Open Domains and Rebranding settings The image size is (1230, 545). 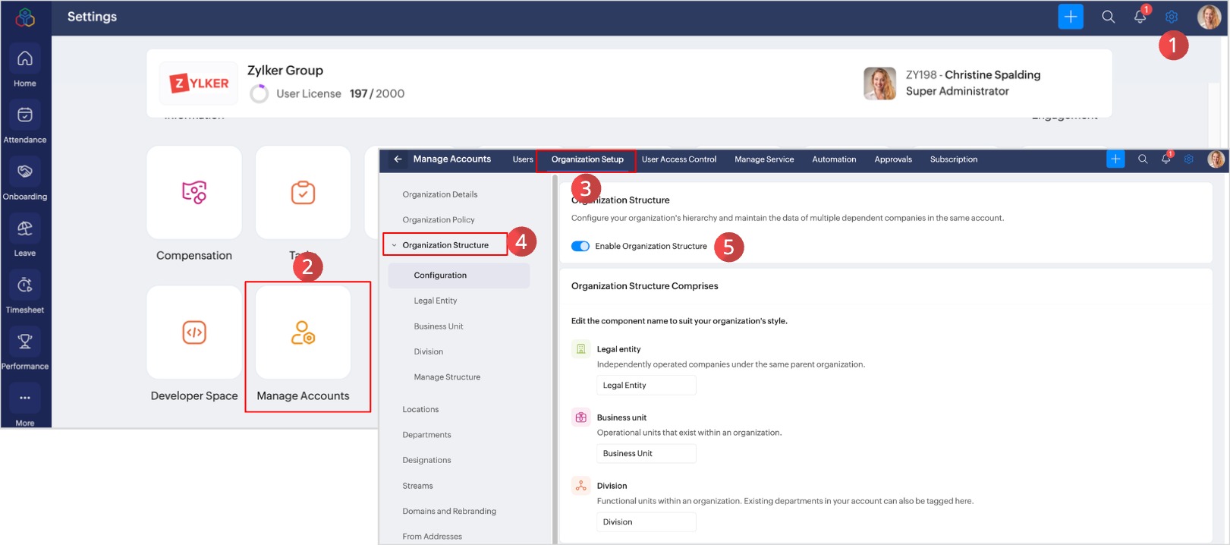pos(449,511)
